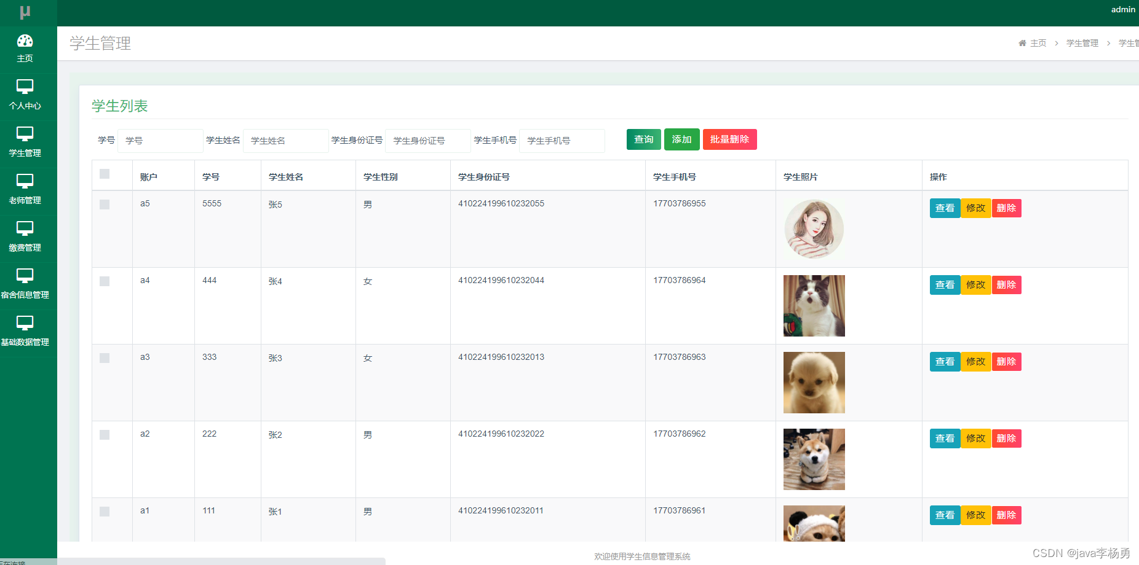Click the 批量删除 batch delete button
The width and height of the screenshot is (1139, 565).
[729, 139]
